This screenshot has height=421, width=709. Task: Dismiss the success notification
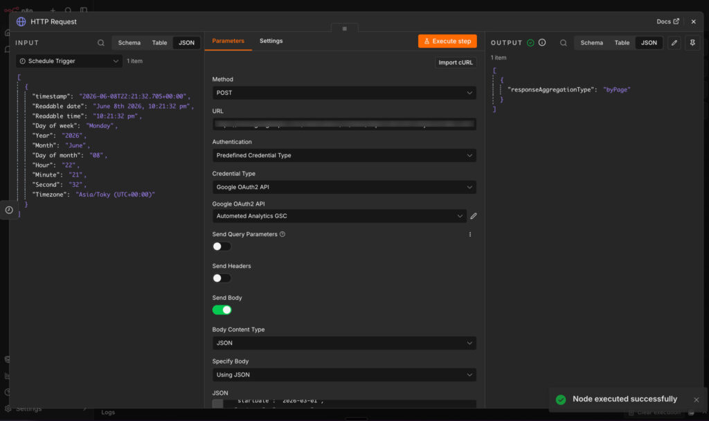697,400
